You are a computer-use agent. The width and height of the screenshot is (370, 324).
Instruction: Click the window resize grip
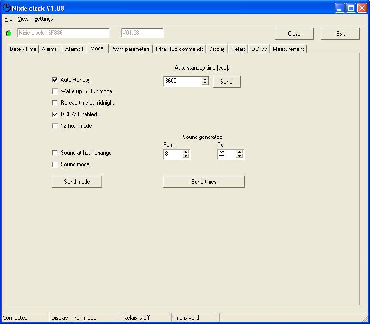click(365, 319)
